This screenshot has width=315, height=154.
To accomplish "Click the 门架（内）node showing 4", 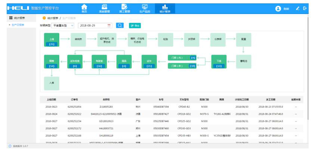I will tap(182, 58).
